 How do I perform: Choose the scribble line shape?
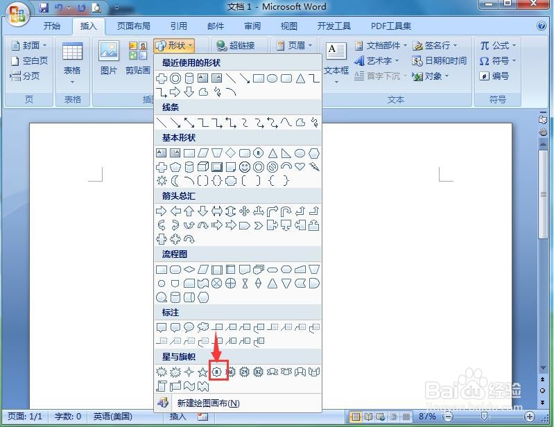point(313,123)
